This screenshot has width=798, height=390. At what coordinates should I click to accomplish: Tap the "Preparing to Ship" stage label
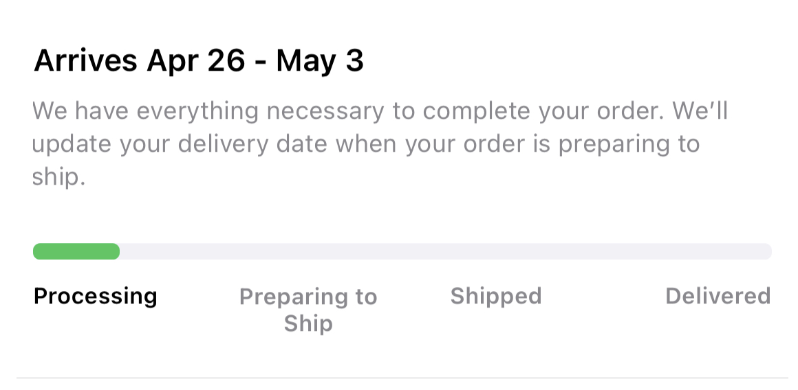(x=308, y=310)
